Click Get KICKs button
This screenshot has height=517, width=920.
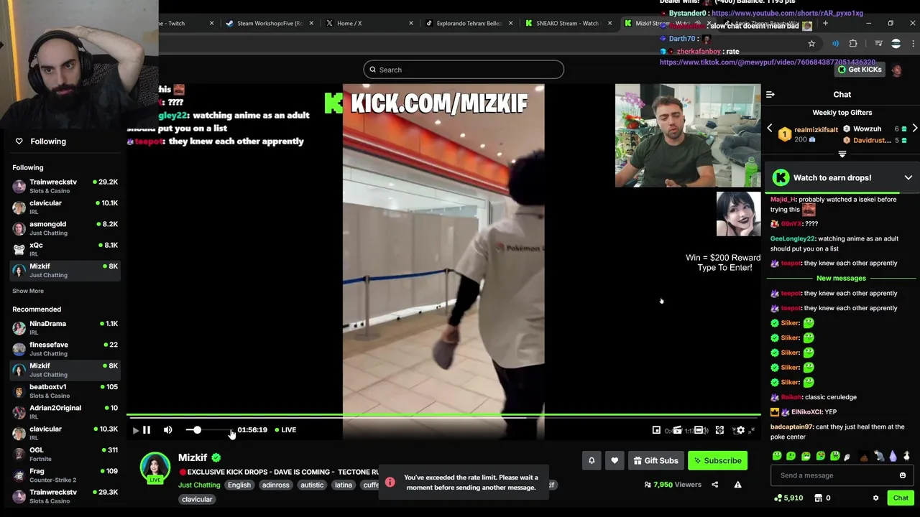[x=860, y=70]
